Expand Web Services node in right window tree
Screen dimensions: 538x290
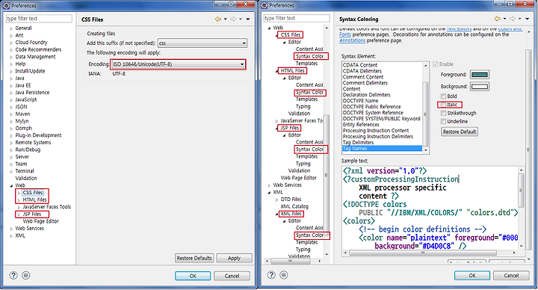(x=269, y=185)
